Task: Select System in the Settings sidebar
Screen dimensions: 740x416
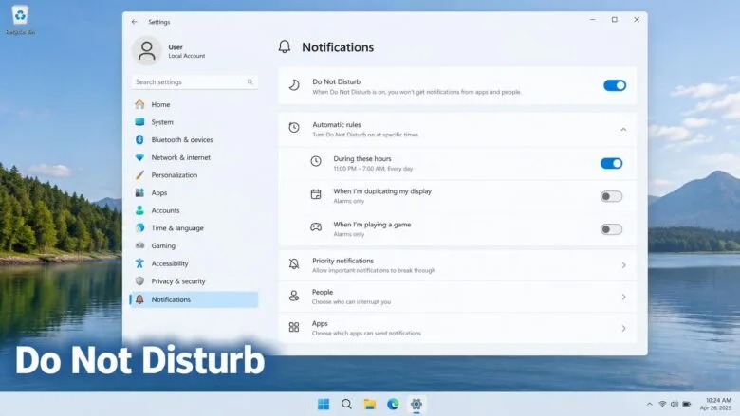Action: tap(194, 122)
